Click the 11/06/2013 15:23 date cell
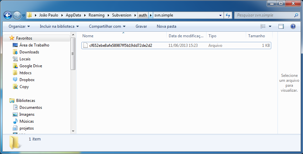Viewport: 303px width, 154px height. pyautogui.click(x=183, y=46)
